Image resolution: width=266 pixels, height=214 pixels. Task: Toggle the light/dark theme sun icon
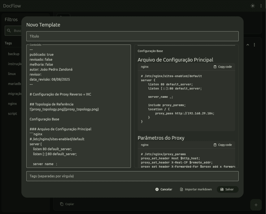click(x=253, y=6)
